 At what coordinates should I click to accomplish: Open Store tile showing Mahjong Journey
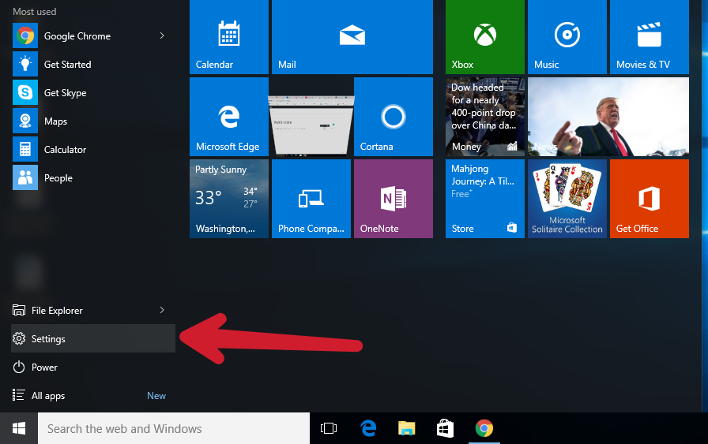[485, 199]
